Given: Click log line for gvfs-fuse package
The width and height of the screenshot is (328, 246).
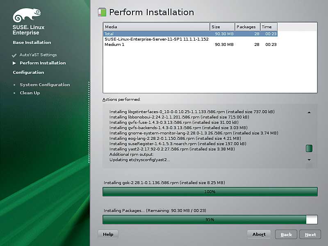Looking at the screenshot, I should point(174,122).
